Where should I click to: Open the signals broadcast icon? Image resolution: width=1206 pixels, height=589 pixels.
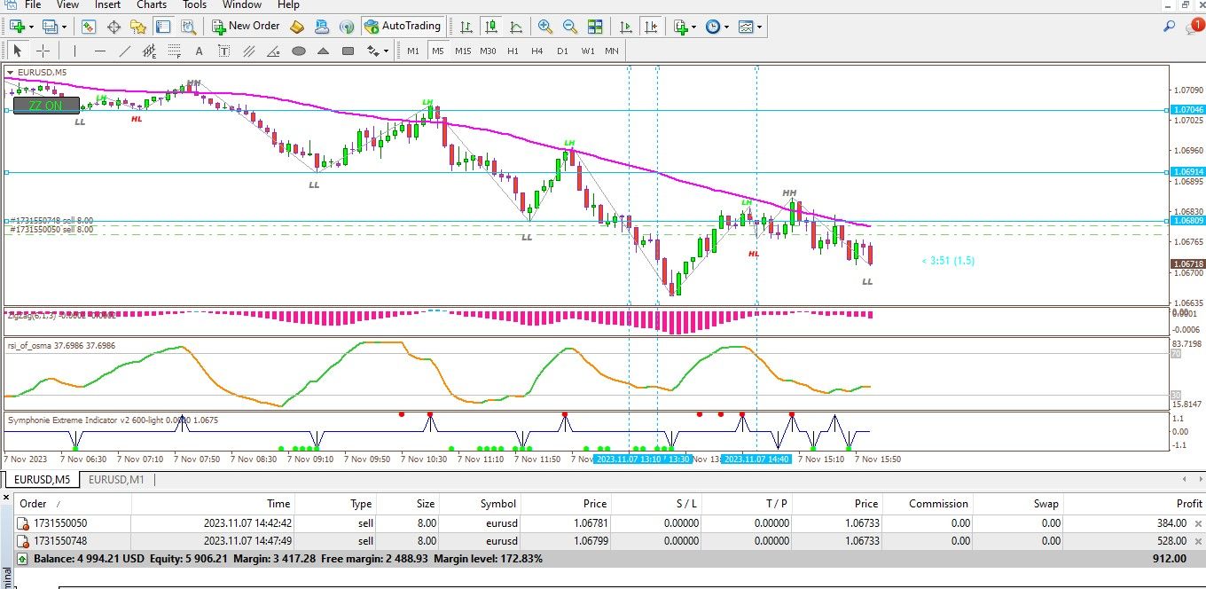pos(347,27)
